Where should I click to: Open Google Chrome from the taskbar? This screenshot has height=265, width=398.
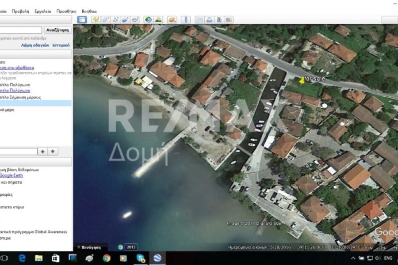tap(106, 258)
